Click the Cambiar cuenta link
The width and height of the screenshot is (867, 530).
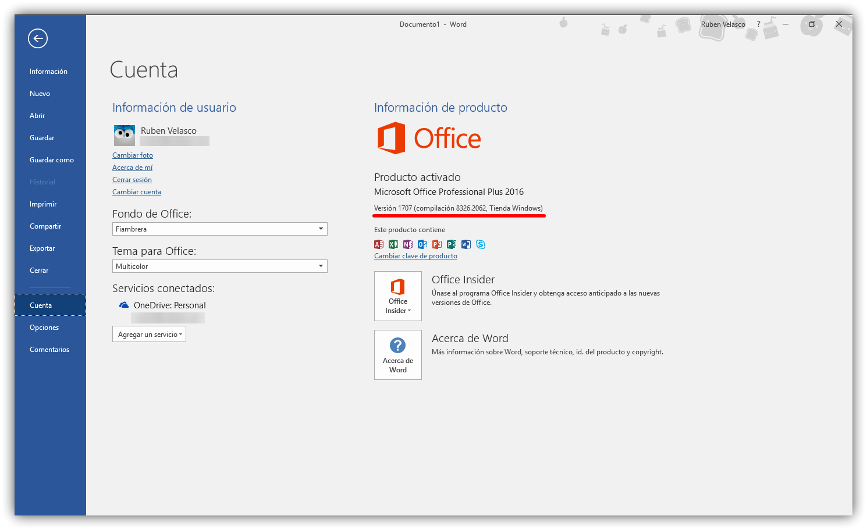[137, 192]
